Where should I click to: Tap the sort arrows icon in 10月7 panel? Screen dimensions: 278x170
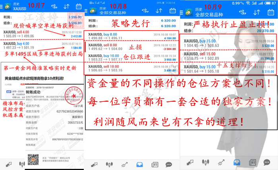pyautogui.click(x=66, y=7)
